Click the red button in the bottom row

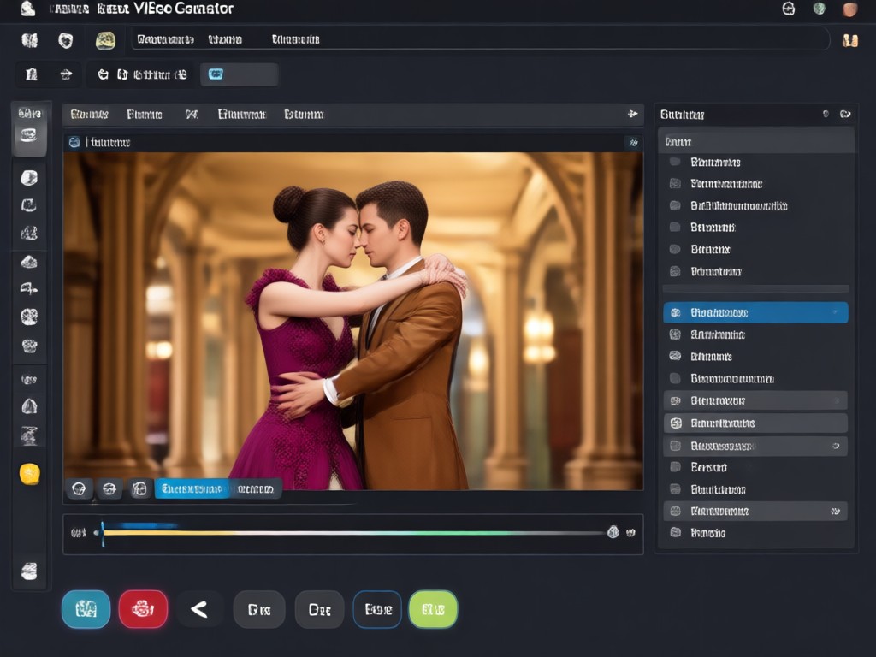pos(143,609)
